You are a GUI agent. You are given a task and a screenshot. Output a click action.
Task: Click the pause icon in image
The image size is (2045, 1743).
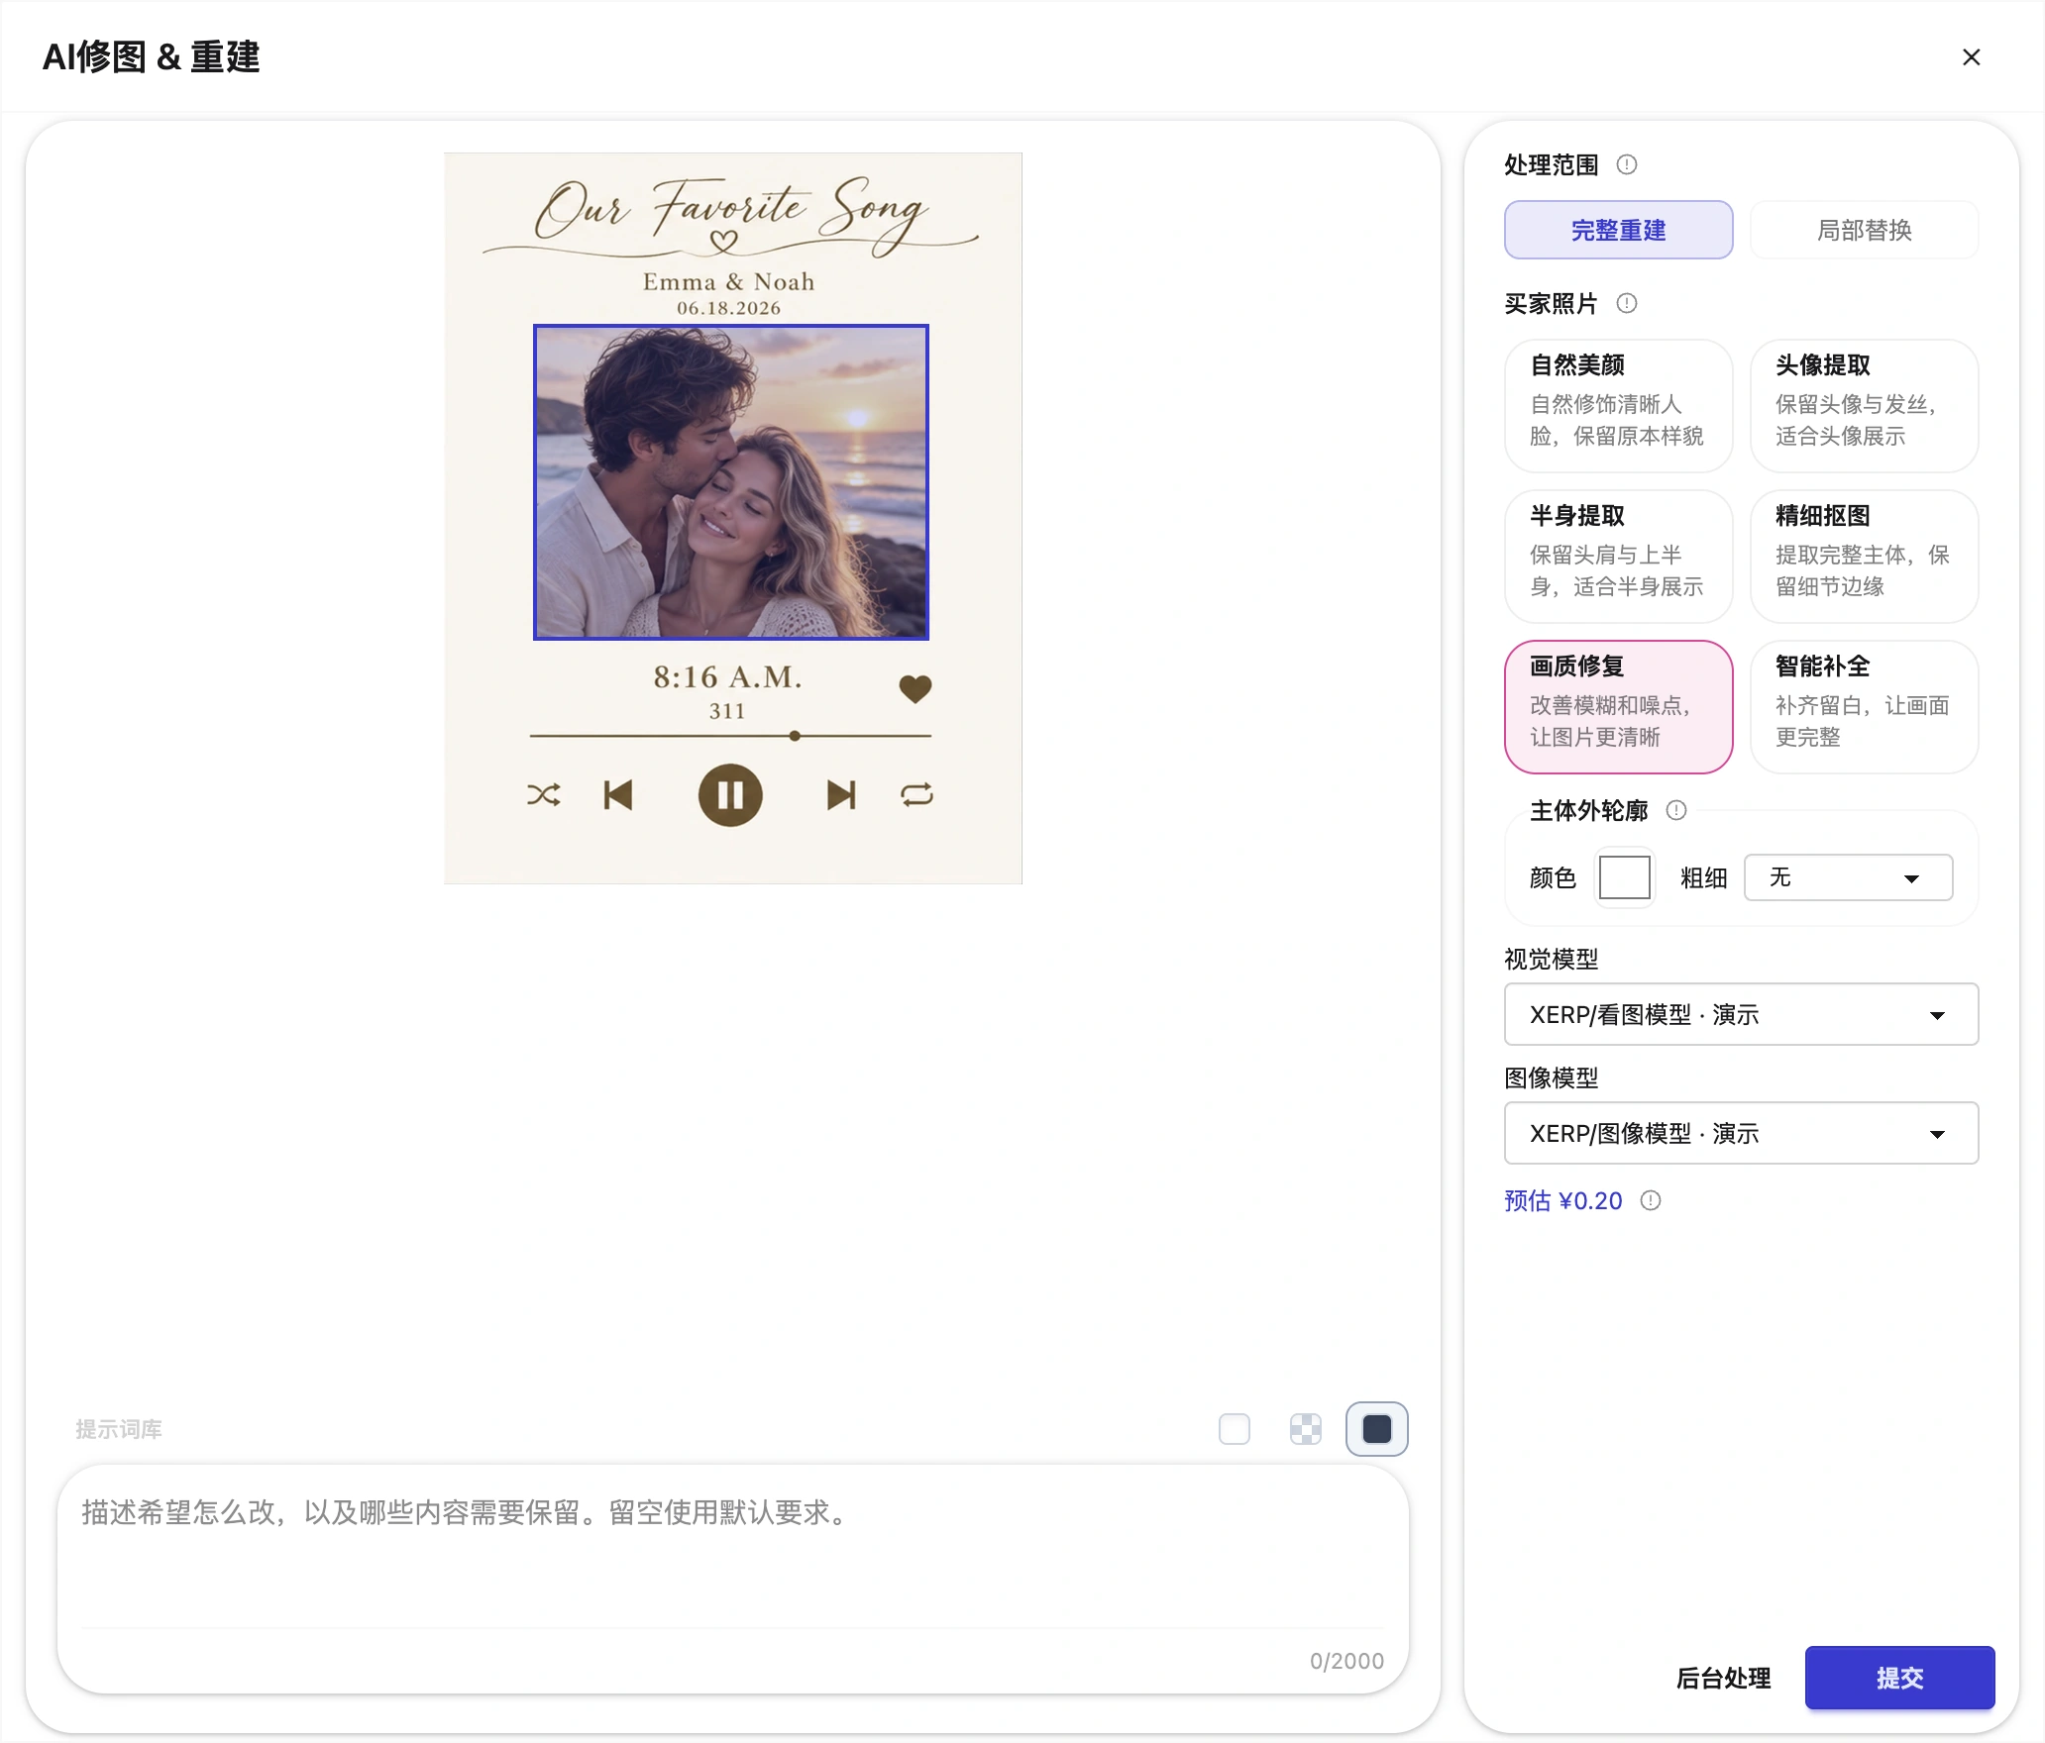730,794
